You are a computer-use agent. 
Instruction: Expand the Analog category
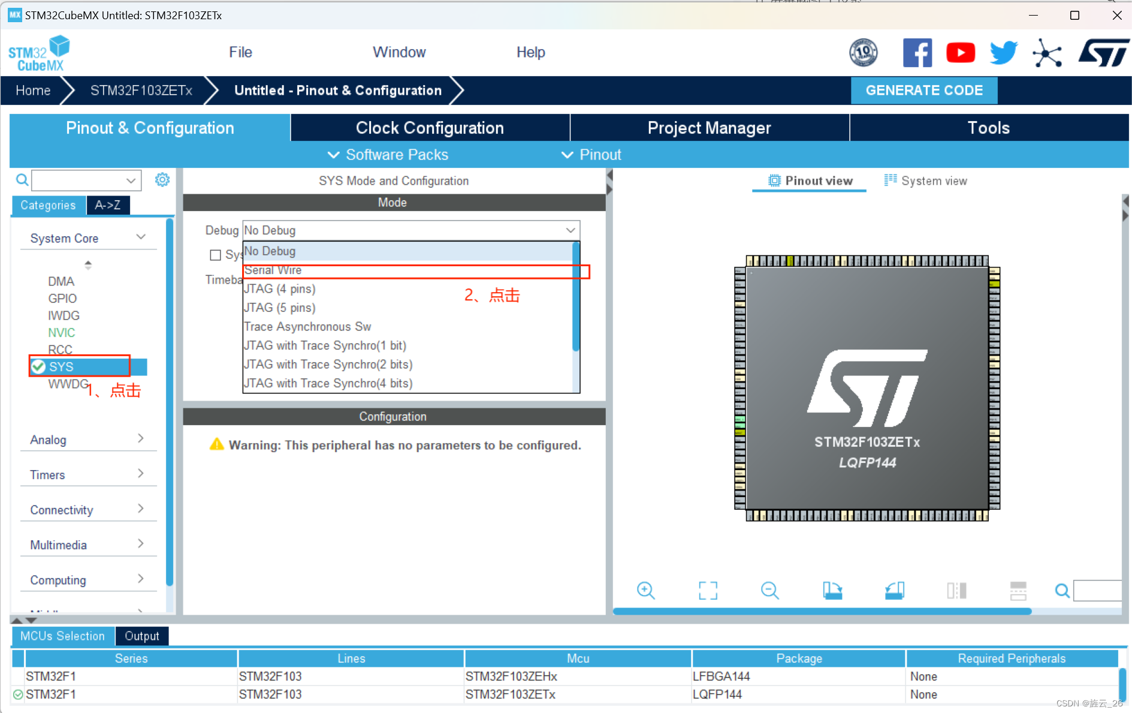tap(88, 440)
